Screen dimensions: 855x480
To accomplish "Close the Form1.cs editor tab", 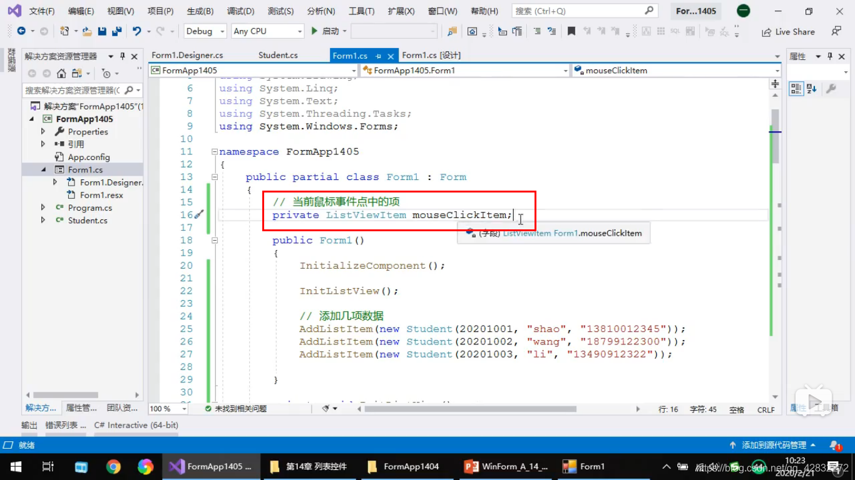I will [x=391, y=56].
